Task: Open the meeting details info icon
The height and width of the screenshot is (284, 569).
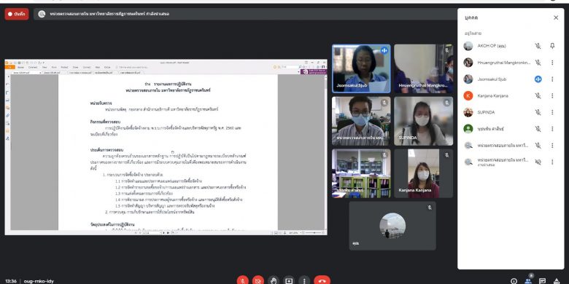Action: 514,281
